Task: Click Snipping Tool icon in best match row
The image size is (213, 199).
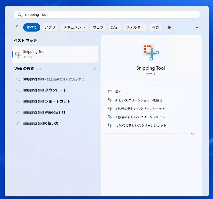Action: click(18, 54)
